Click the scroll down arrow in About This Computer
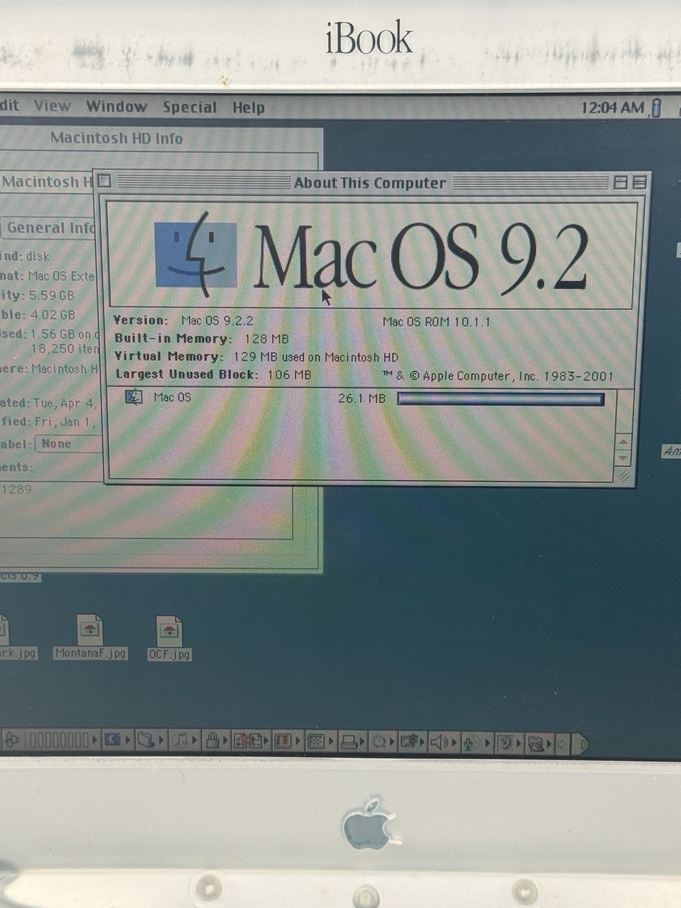The image size is (681, 908). coord(623,457)
